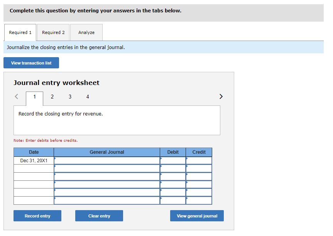Click the left chevron for previous entry
Image resolution: width=333 pixels, height=236 pixels.
pyautogui.click(x=16, y=96)
